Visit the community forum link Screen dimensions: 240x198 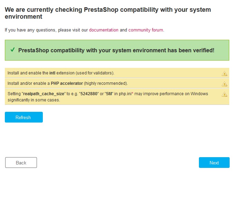point(145,30)
